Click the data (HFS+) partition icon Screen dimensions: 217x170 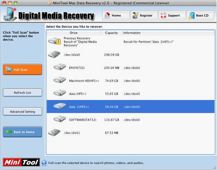tap(59, 93)
